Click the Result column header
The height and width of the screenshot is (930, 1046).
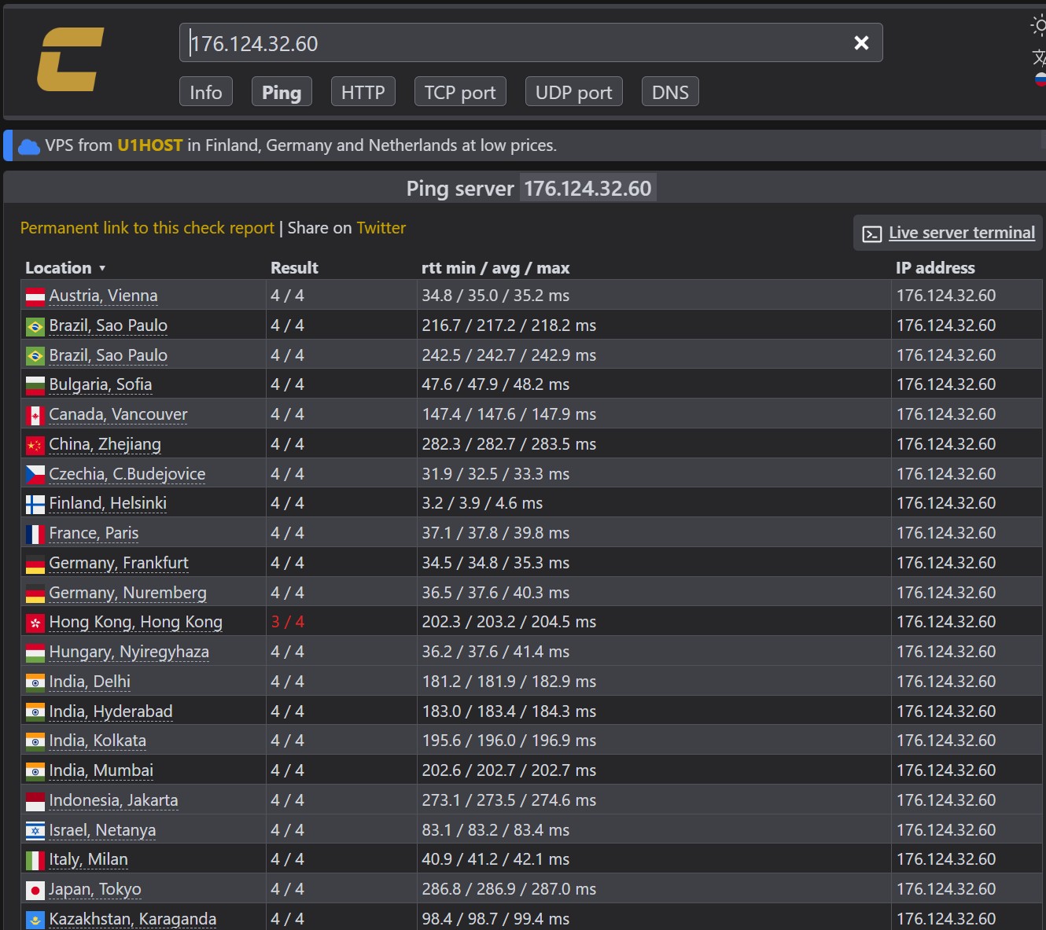[294, 268]
